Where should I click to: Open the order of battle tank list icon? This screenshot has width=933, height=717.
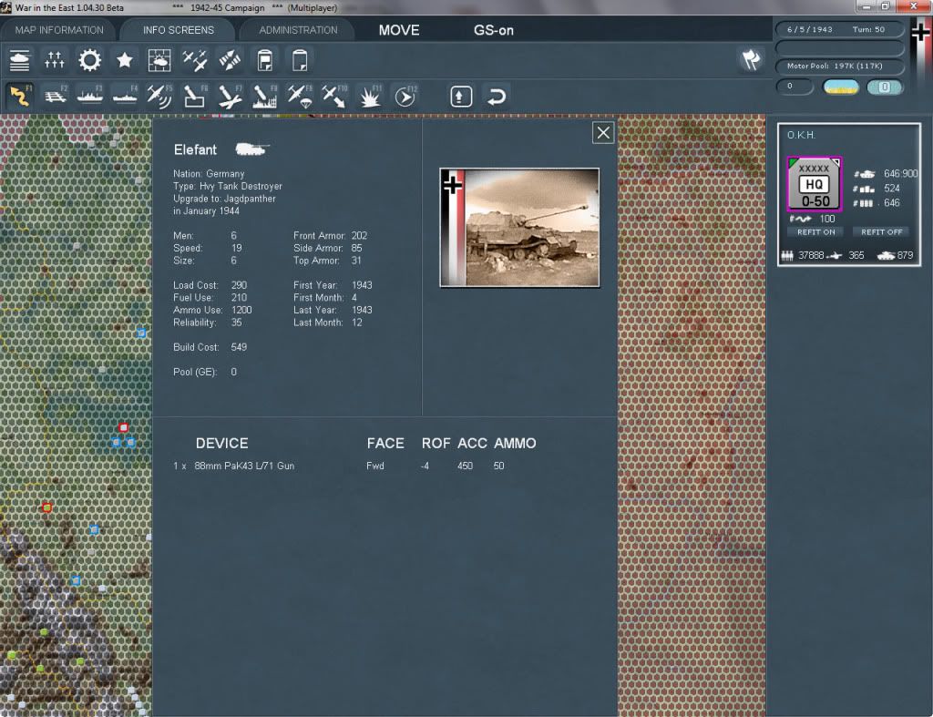tap(20, 60)
